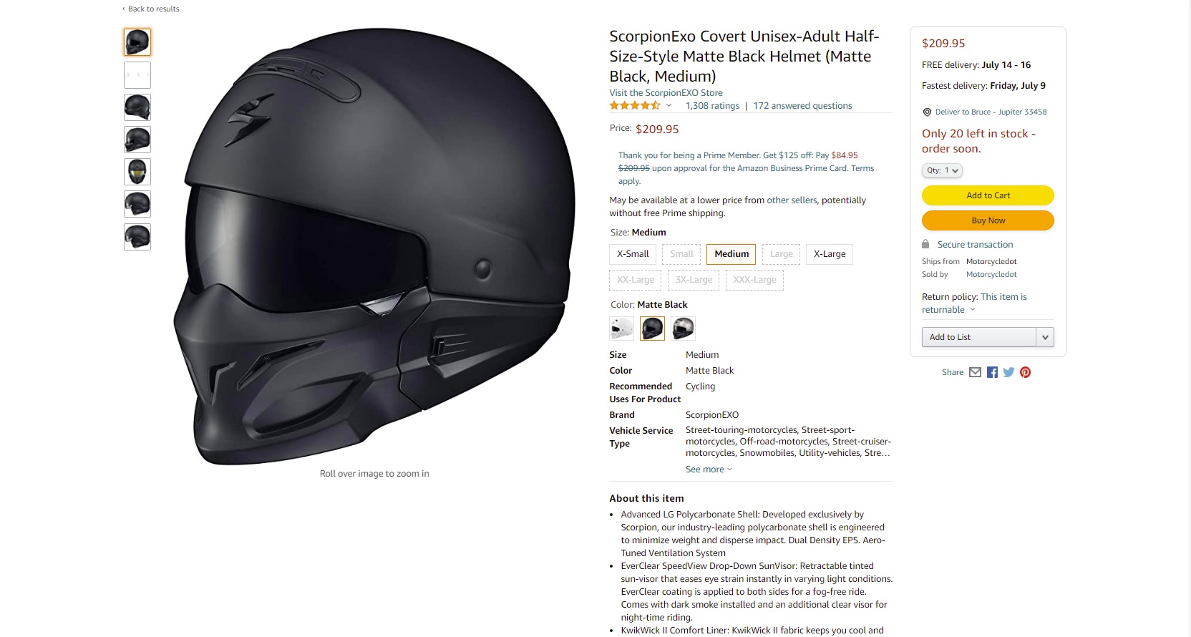The image size is (1191, 637).
Task: Share product via email icon
Action: pos(975,372)
